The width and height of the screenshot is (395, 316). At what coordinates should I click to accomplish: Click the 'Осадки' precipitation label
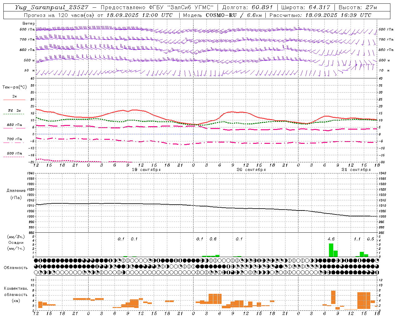tap(16, 243)
